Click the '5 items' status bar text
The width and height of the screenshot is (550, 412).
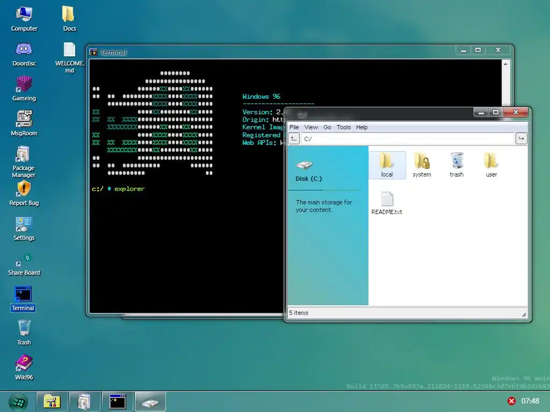click(x=299, y=313)
